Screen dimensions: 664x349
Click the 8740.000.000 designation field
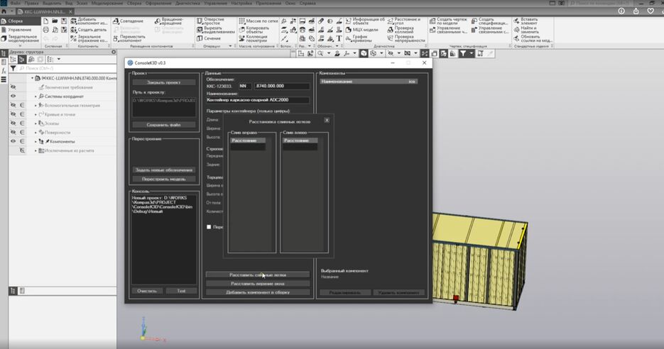pyautogui.click(x=282, y=86)
